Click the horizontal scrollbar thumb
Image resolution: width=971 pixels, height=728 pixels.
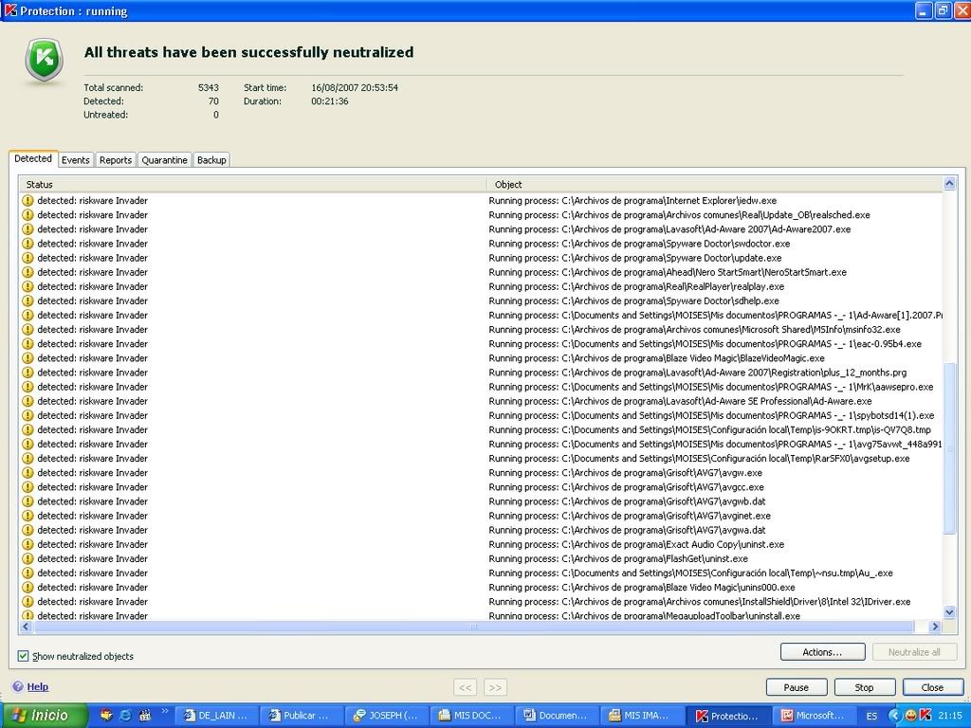[x=474, y=627]
